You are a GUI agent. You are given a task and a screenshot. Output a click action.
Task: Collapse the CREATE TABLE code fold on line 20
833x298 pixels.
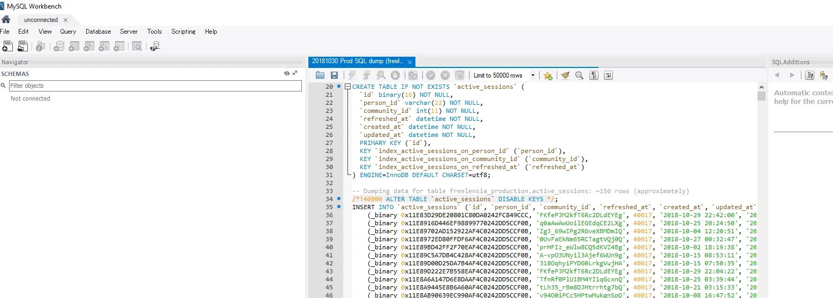[x=348, y=87]
